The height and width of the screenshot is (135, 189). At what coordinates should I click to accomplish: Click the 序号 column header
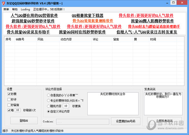[9, 39]
